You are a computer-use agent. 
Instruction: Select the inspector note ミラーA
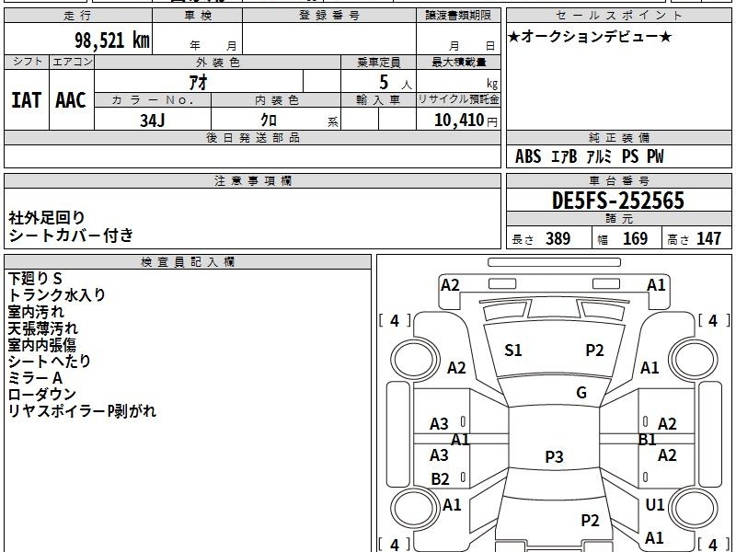(35, 378)
